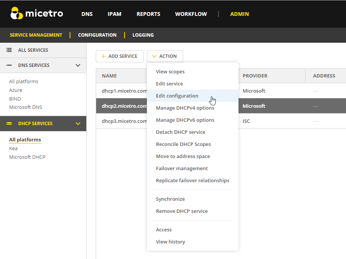Collapse the DNS Services section chevron
This screenshot has height=259, width=346.
tap(78, 65)
